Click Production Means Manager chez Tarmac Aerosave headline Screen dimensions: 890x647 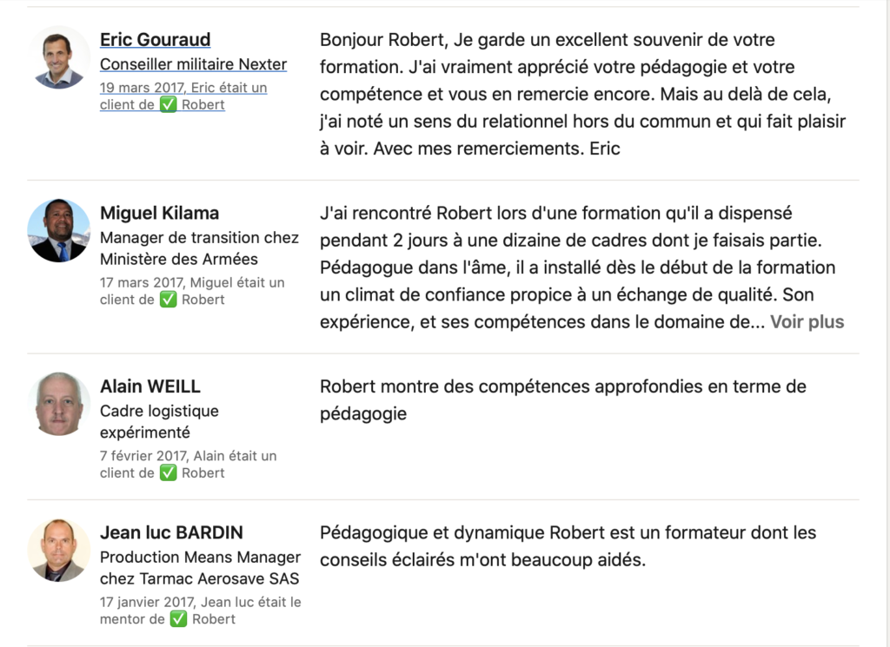[200, 568]
